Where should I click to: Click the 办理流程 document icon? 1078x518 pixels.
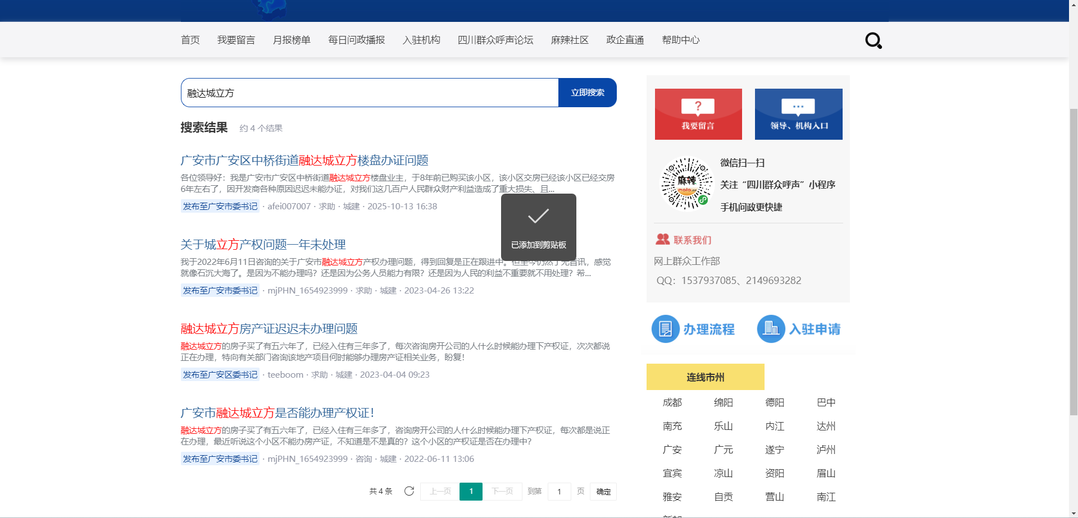click(665, 329)
